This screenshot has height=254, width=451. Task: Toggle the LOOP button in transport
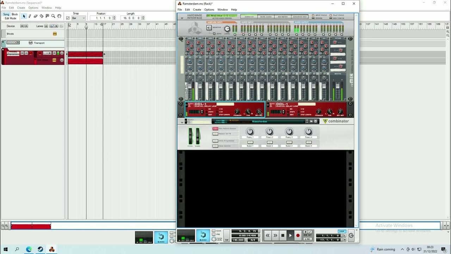342,231
